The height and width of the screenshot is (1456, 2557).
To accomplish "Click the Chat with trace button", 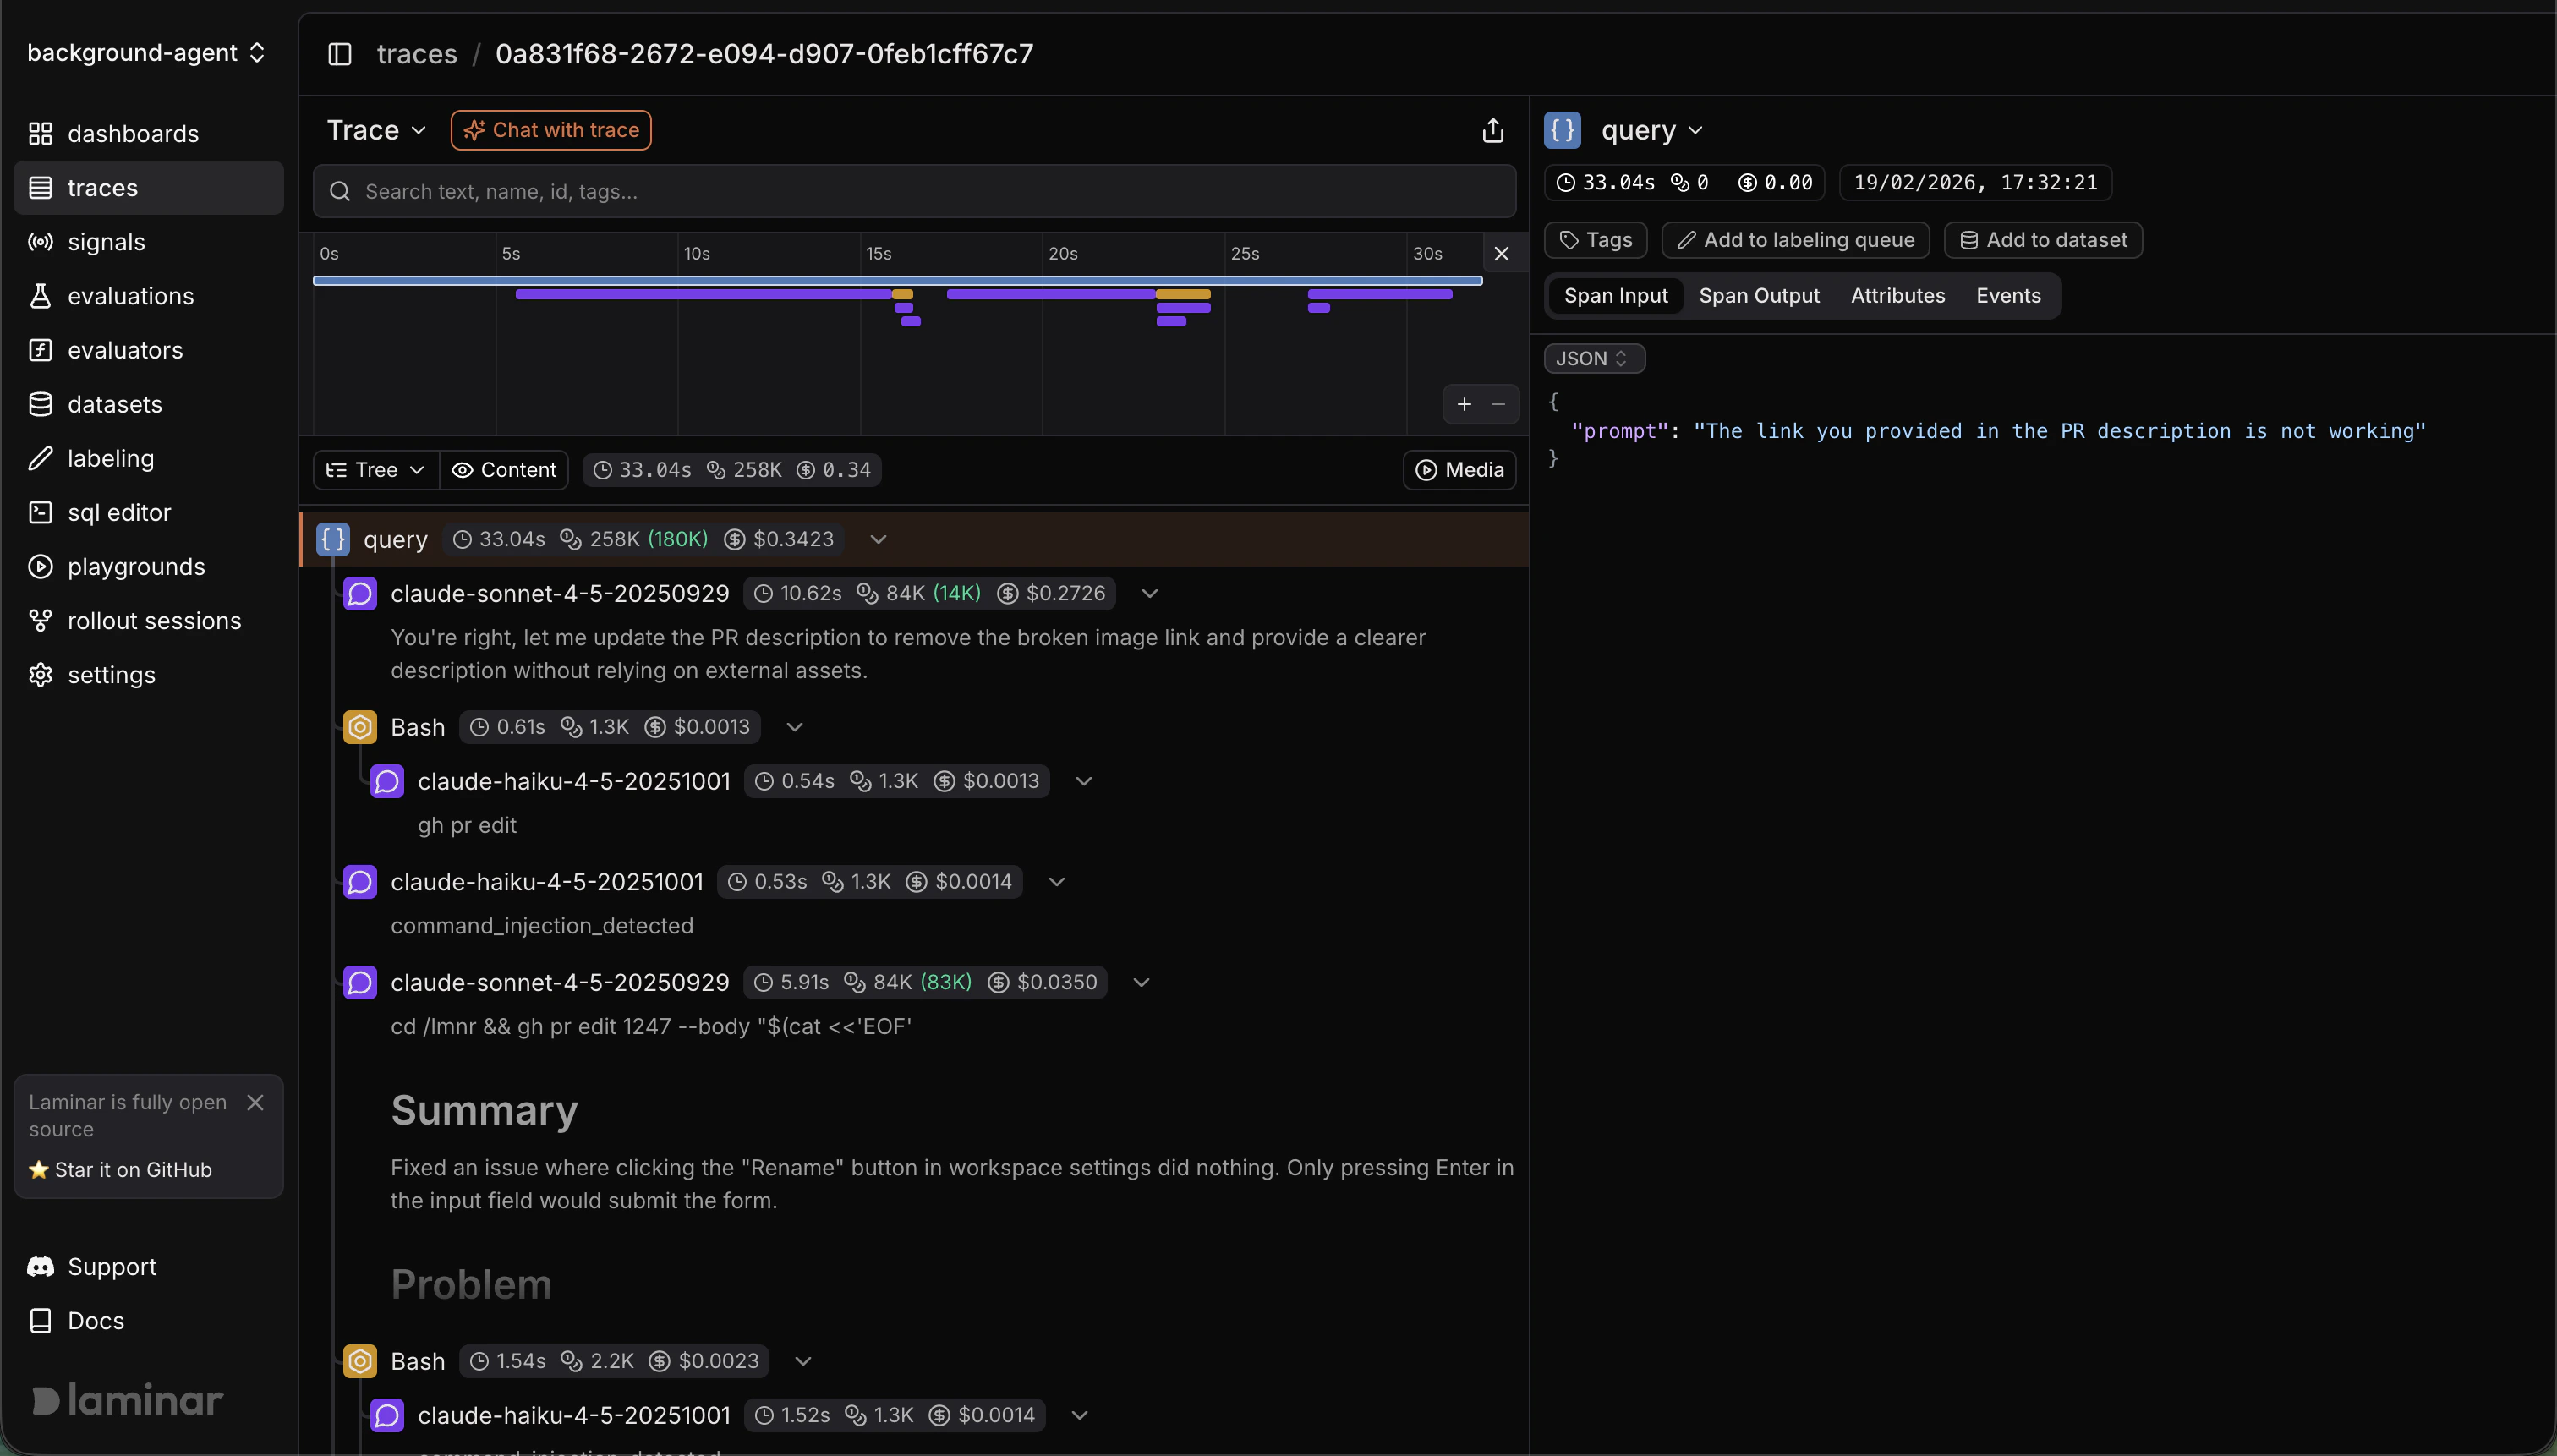I will coord(551,130).
